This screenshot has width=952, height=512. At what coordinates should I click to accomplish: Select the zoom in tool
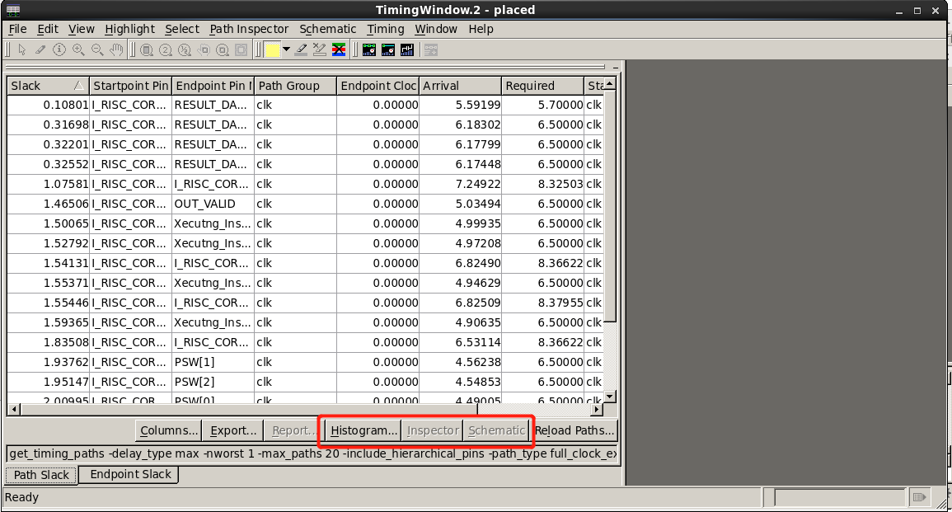[x=78, y=49]
